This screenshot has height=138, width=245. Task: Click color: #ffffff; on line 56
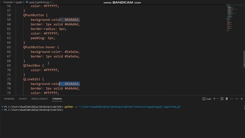pos(45,6)
